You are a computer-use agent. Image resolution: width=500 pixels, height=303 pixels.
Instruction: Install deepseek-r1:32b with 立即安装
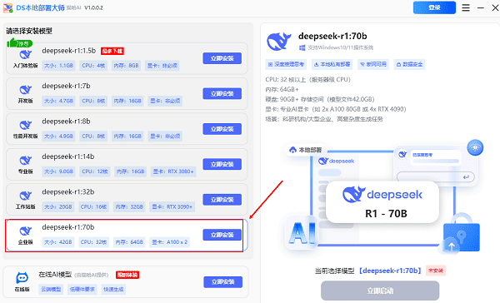pyautogui.click(x=222, y=200)
